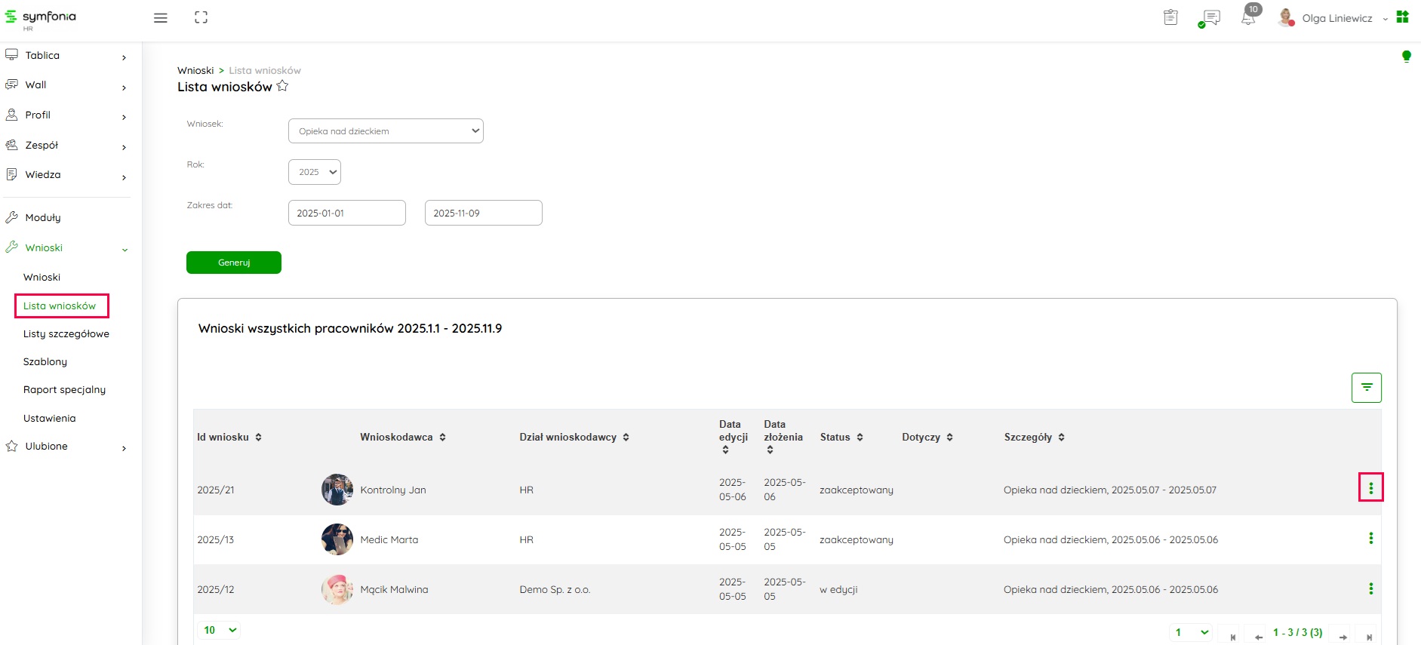The height and width of the screenshot is (645, 1421).
Task: Open the chat messages icon
Action: coord(1210,18)
